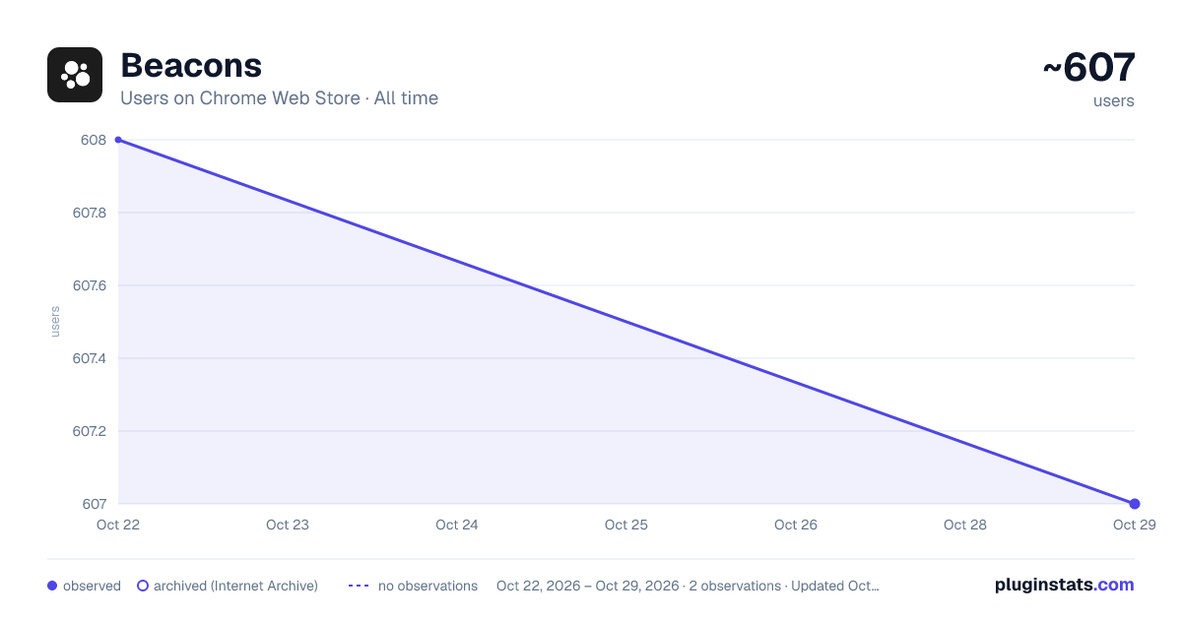The height and width of the screenshot is (620, 1182).
Task: Click the 'archived (Internet Archive)' hollow circle icon
Action: (x=142, y=586)
